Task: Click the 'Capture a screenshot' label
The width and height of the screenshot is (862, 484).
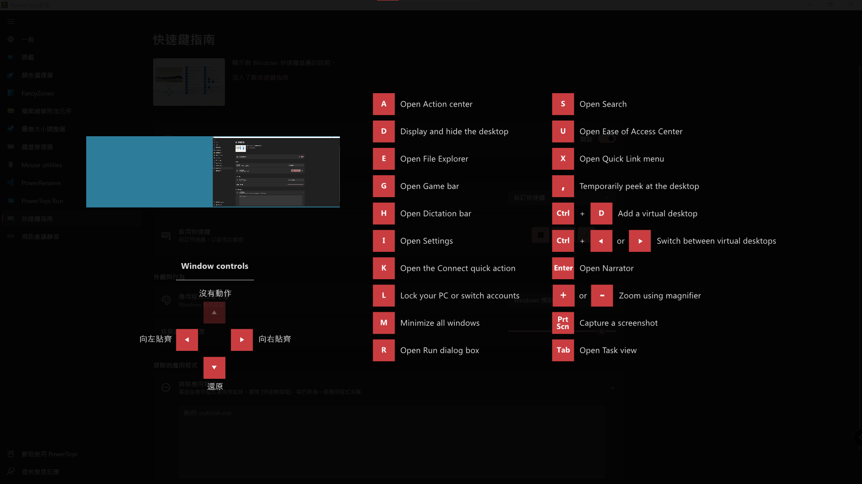Action: pos(618,323)
